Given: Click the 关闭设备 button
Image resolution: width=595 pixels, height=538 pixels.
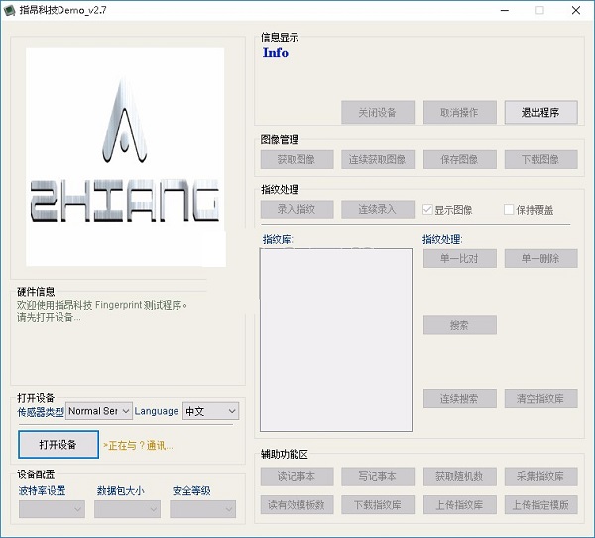Looking at the screenshot, I should tap(378, 112).
